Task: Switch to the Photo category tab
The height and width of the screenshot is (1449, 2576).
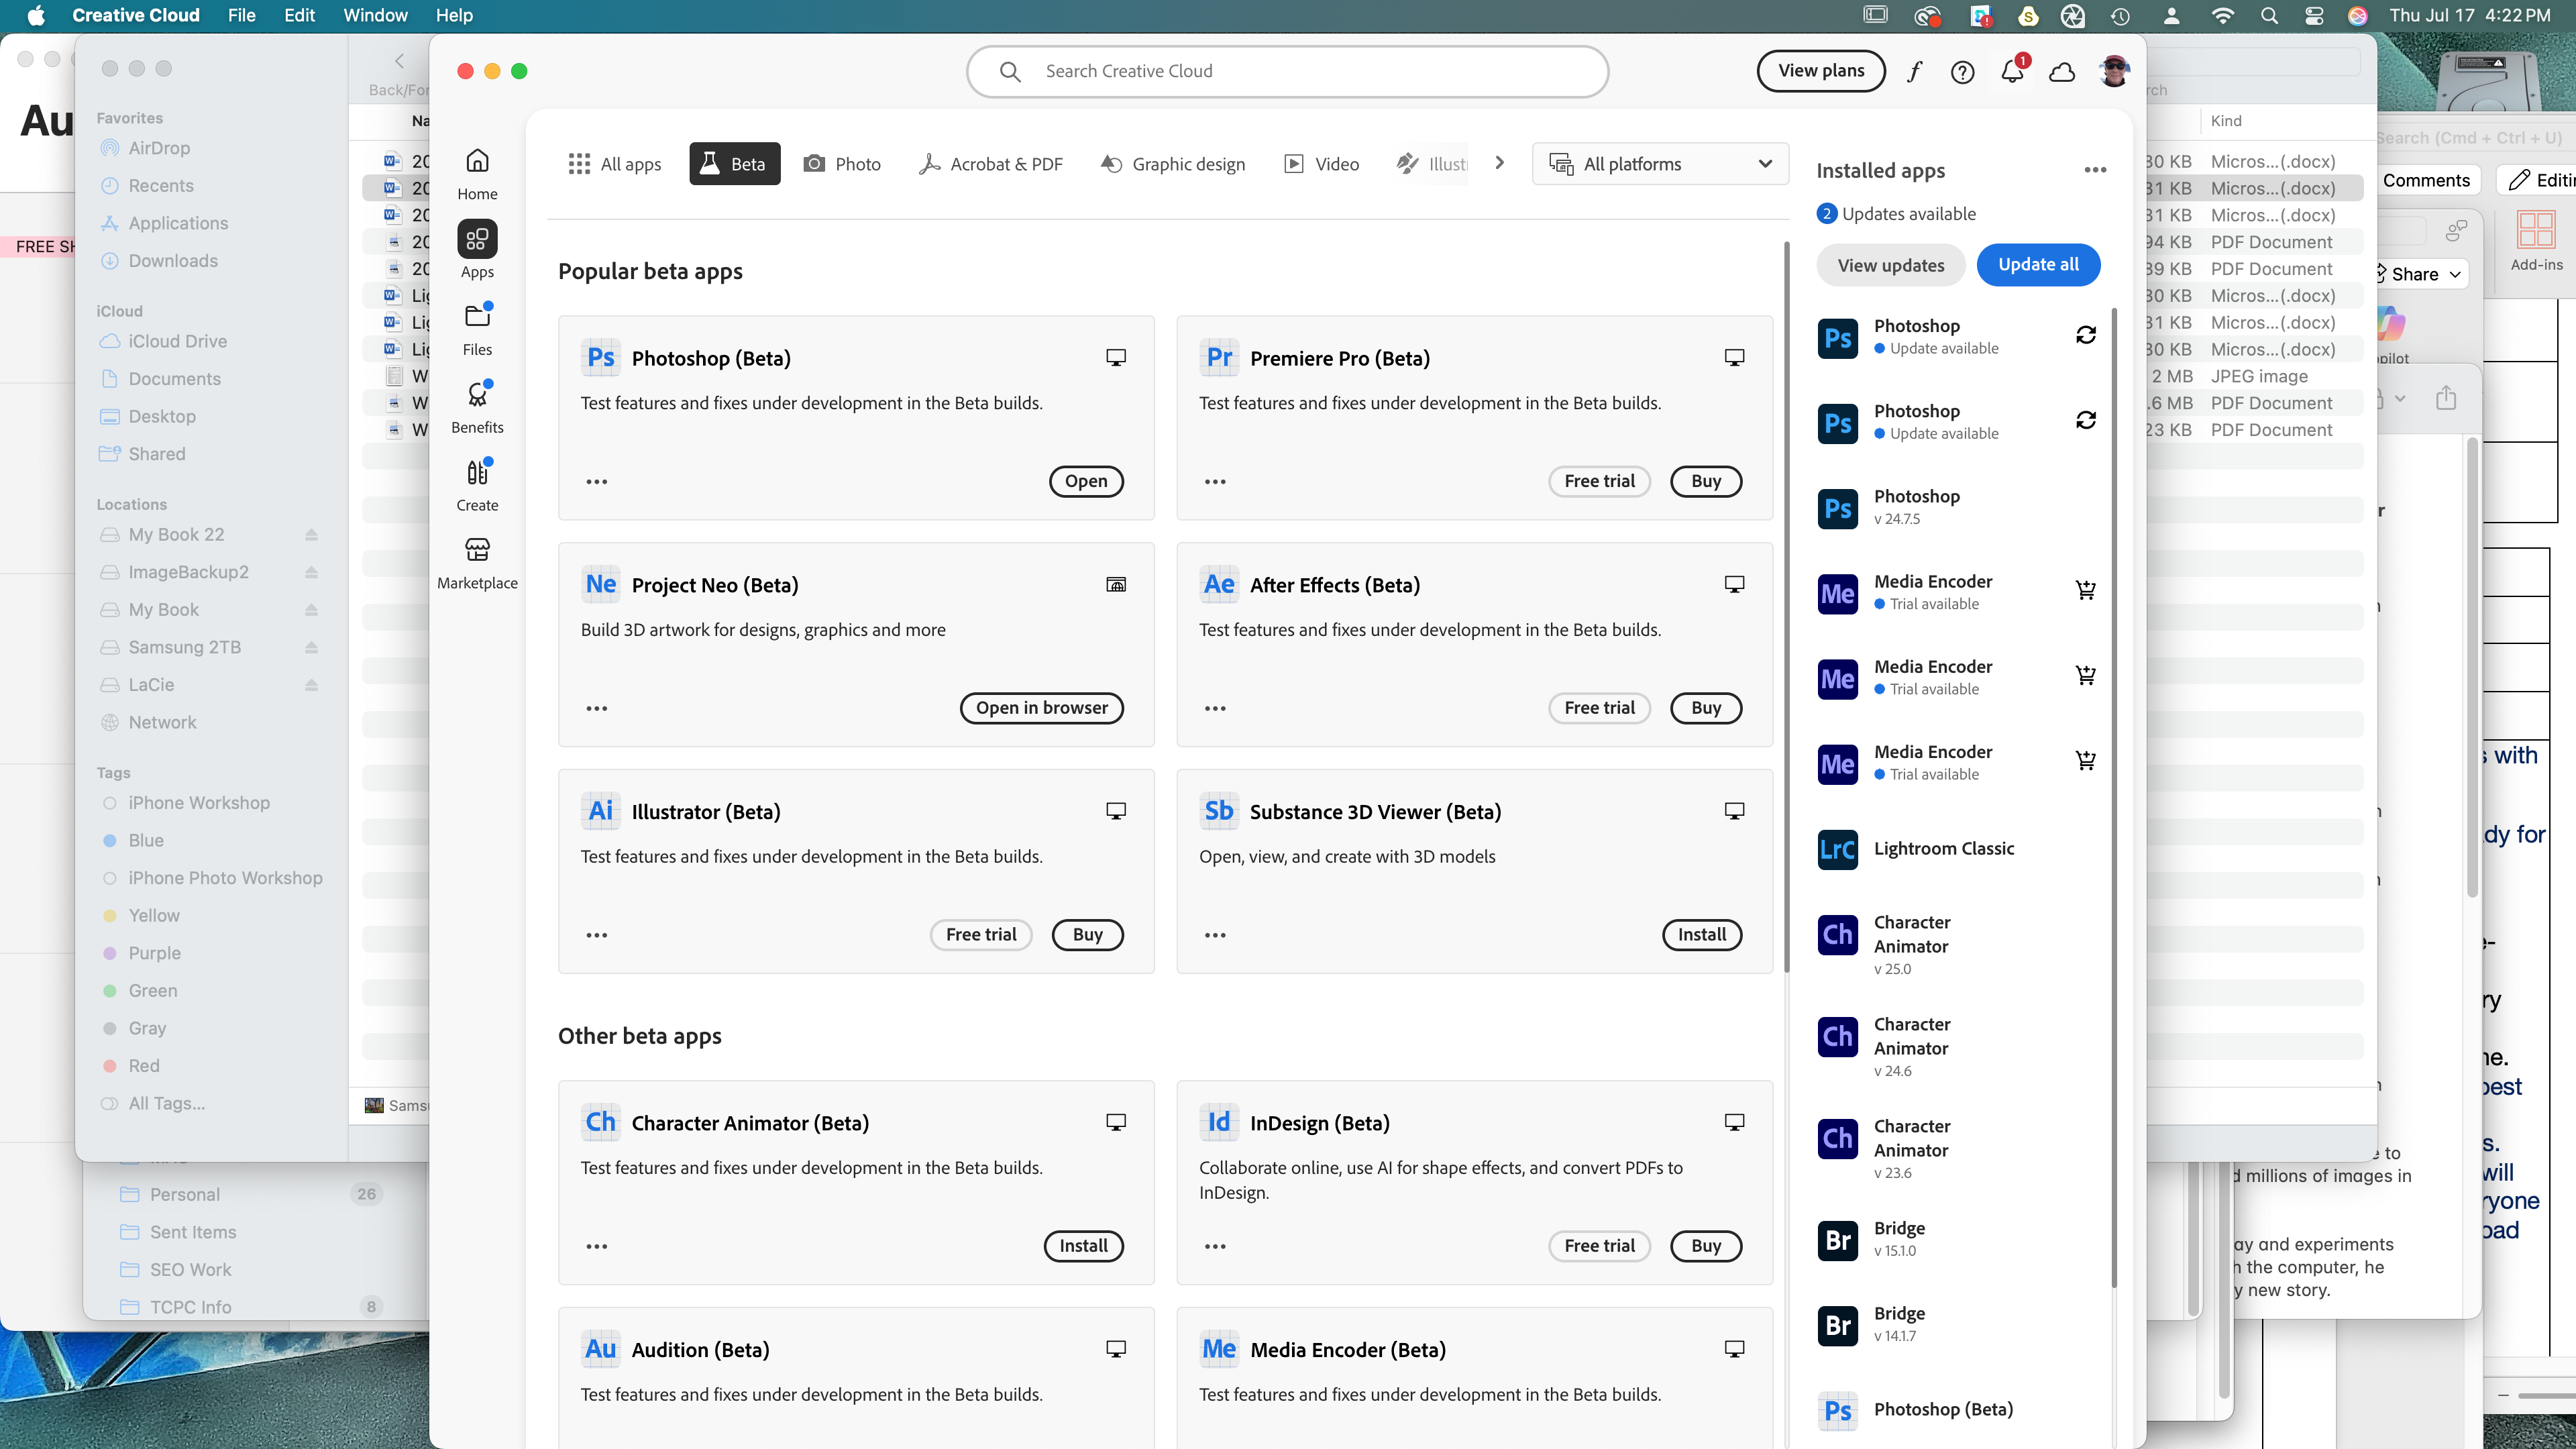Action: click(x=842, y=164)
